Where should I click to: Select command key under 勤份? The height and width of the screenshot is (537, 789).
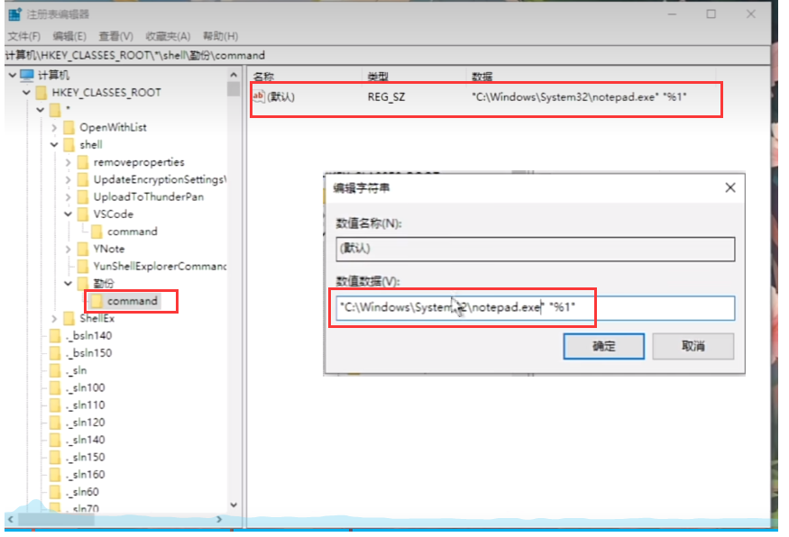132,301
